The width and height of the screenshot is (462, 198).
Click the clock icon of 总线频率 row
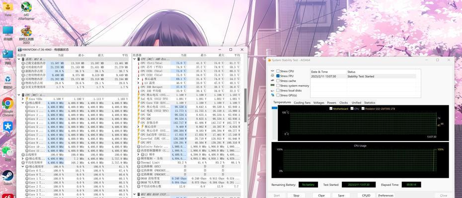point(23,154)
